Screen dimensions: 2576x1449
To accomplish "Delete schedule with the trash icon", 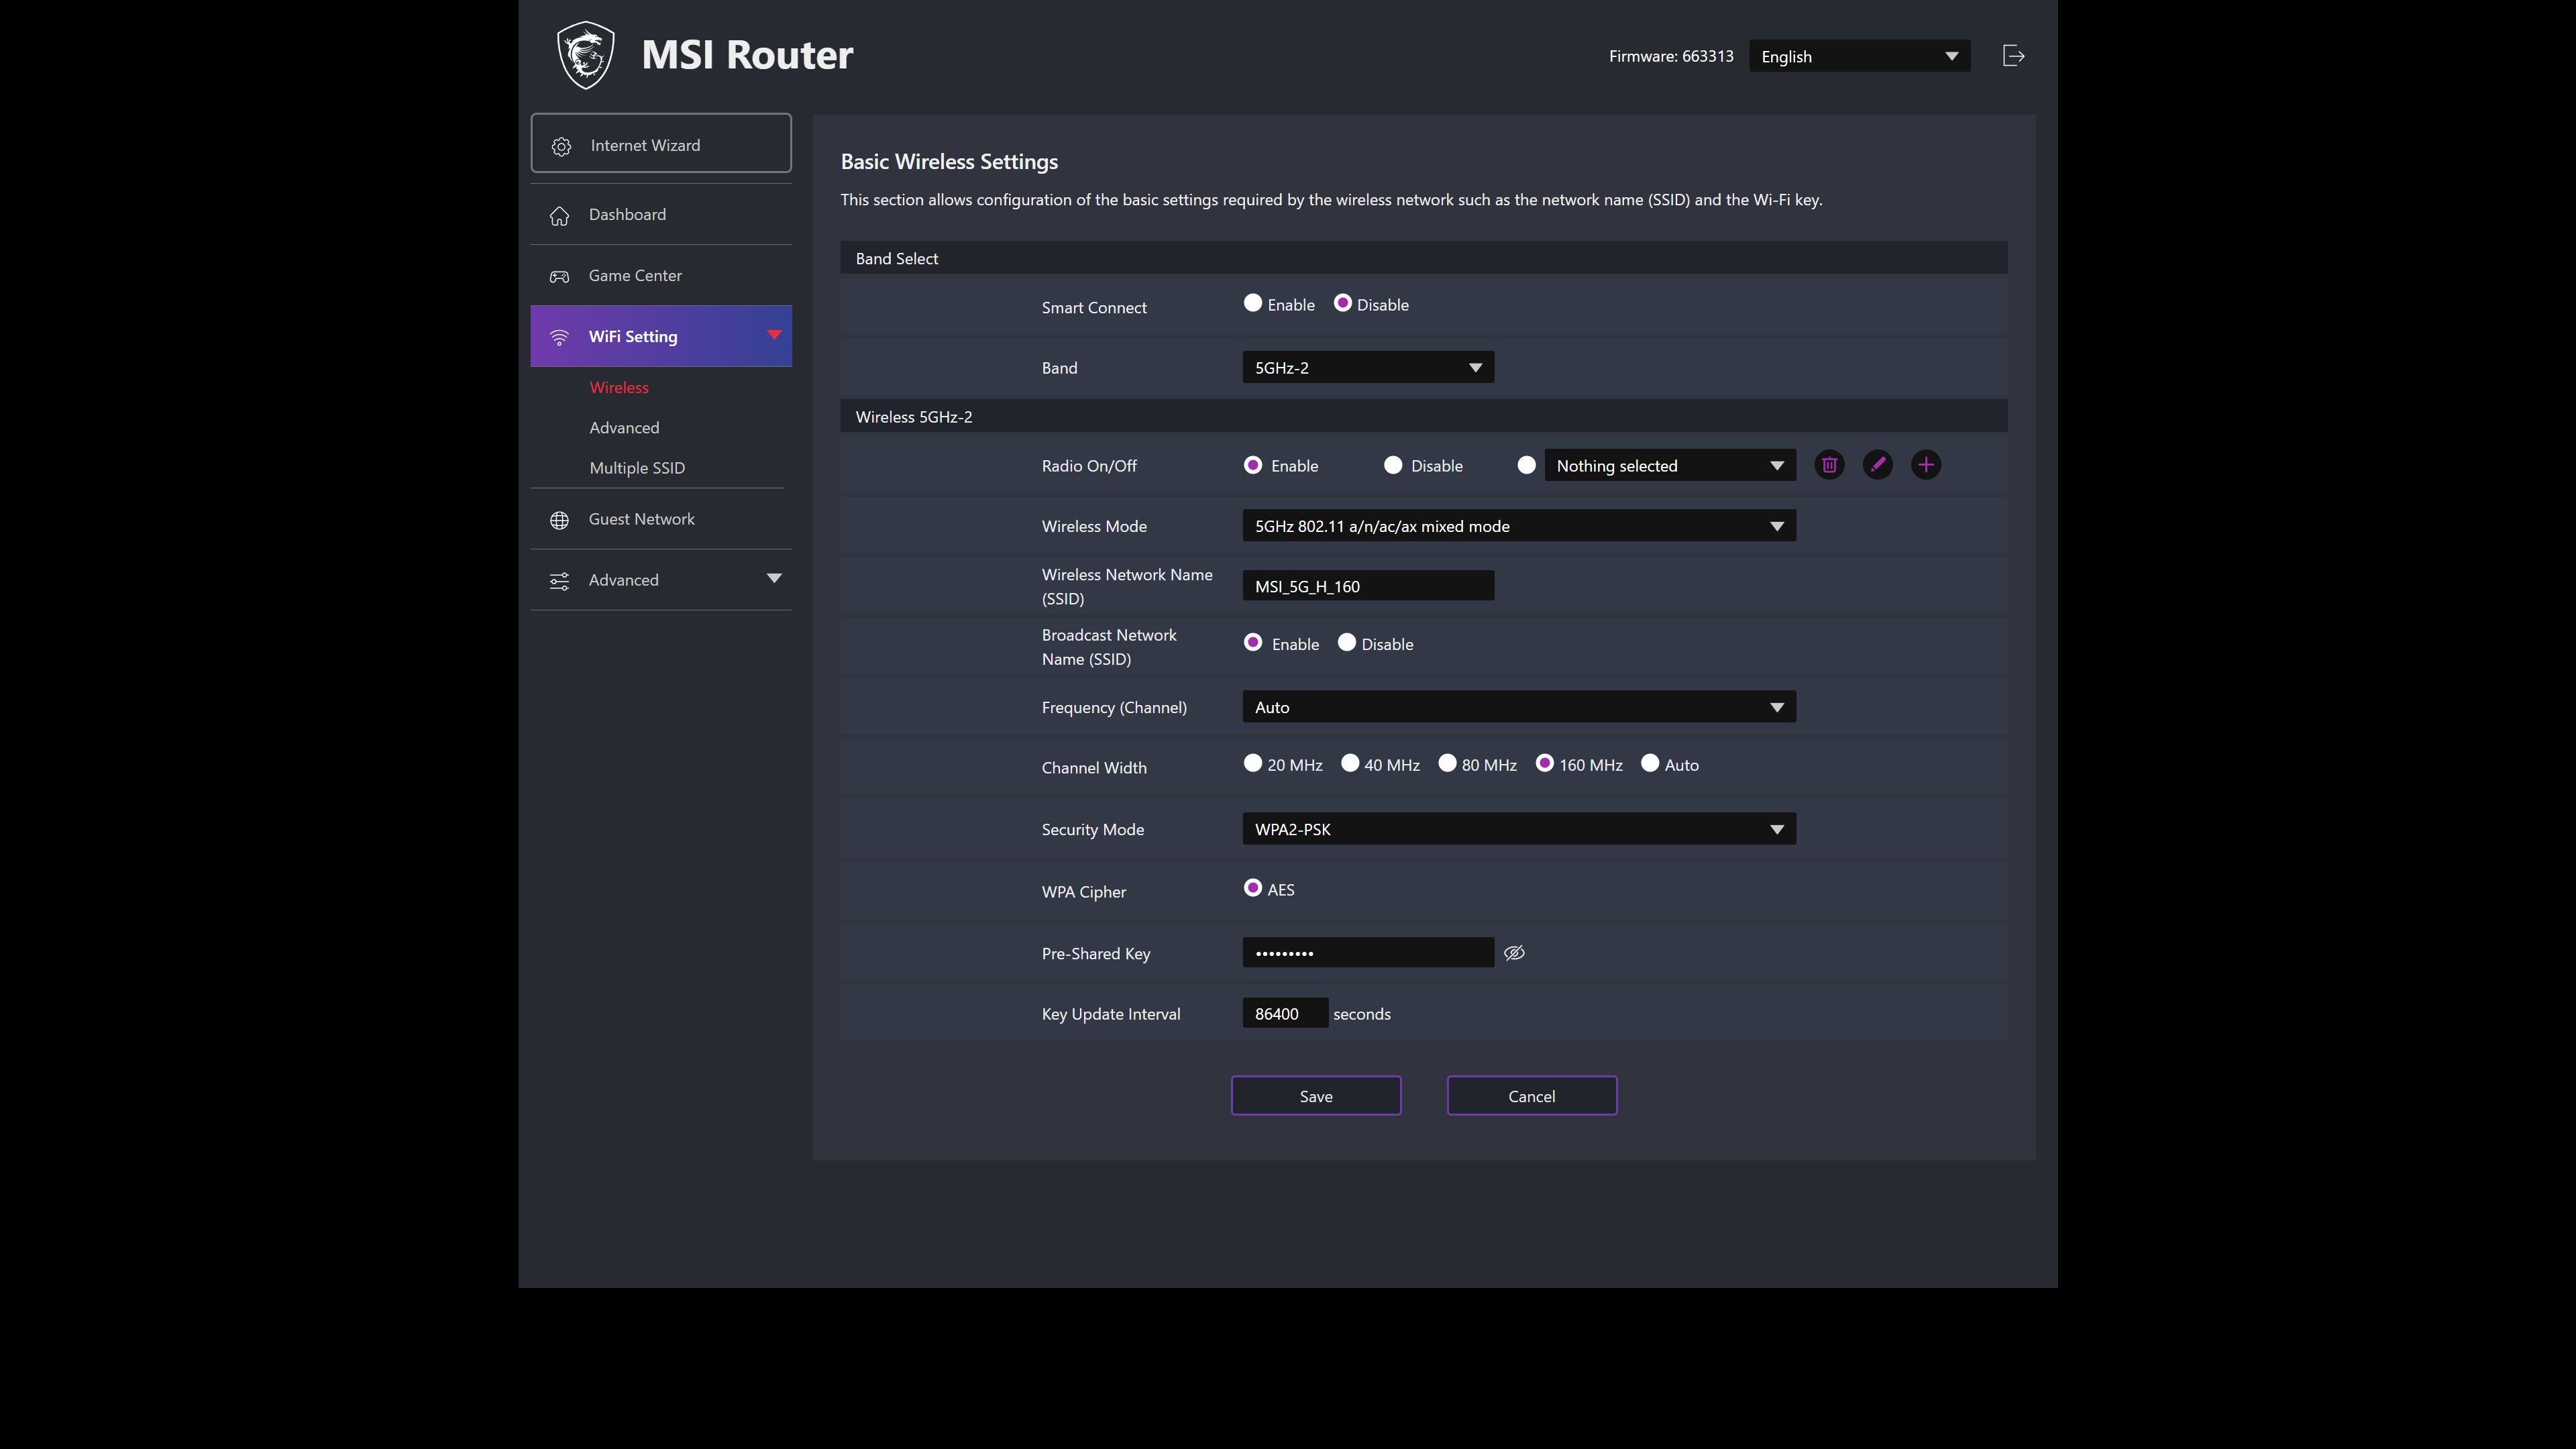I will (x=1829, y=465).
